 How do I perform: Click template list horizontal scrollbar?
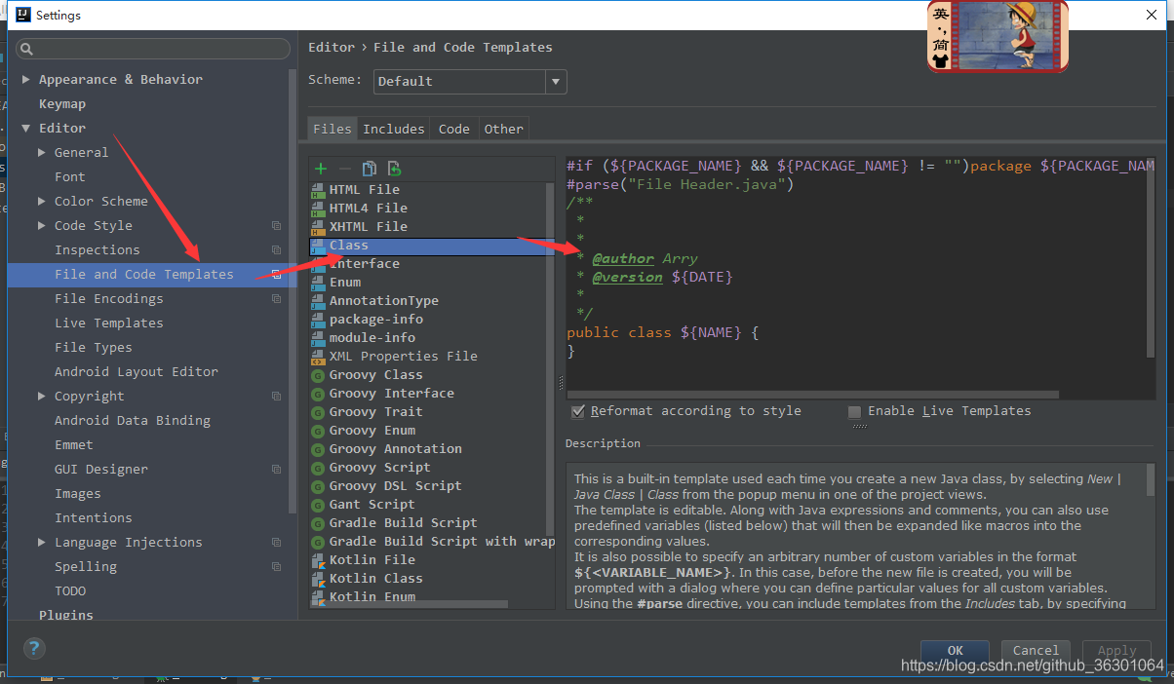410,604
